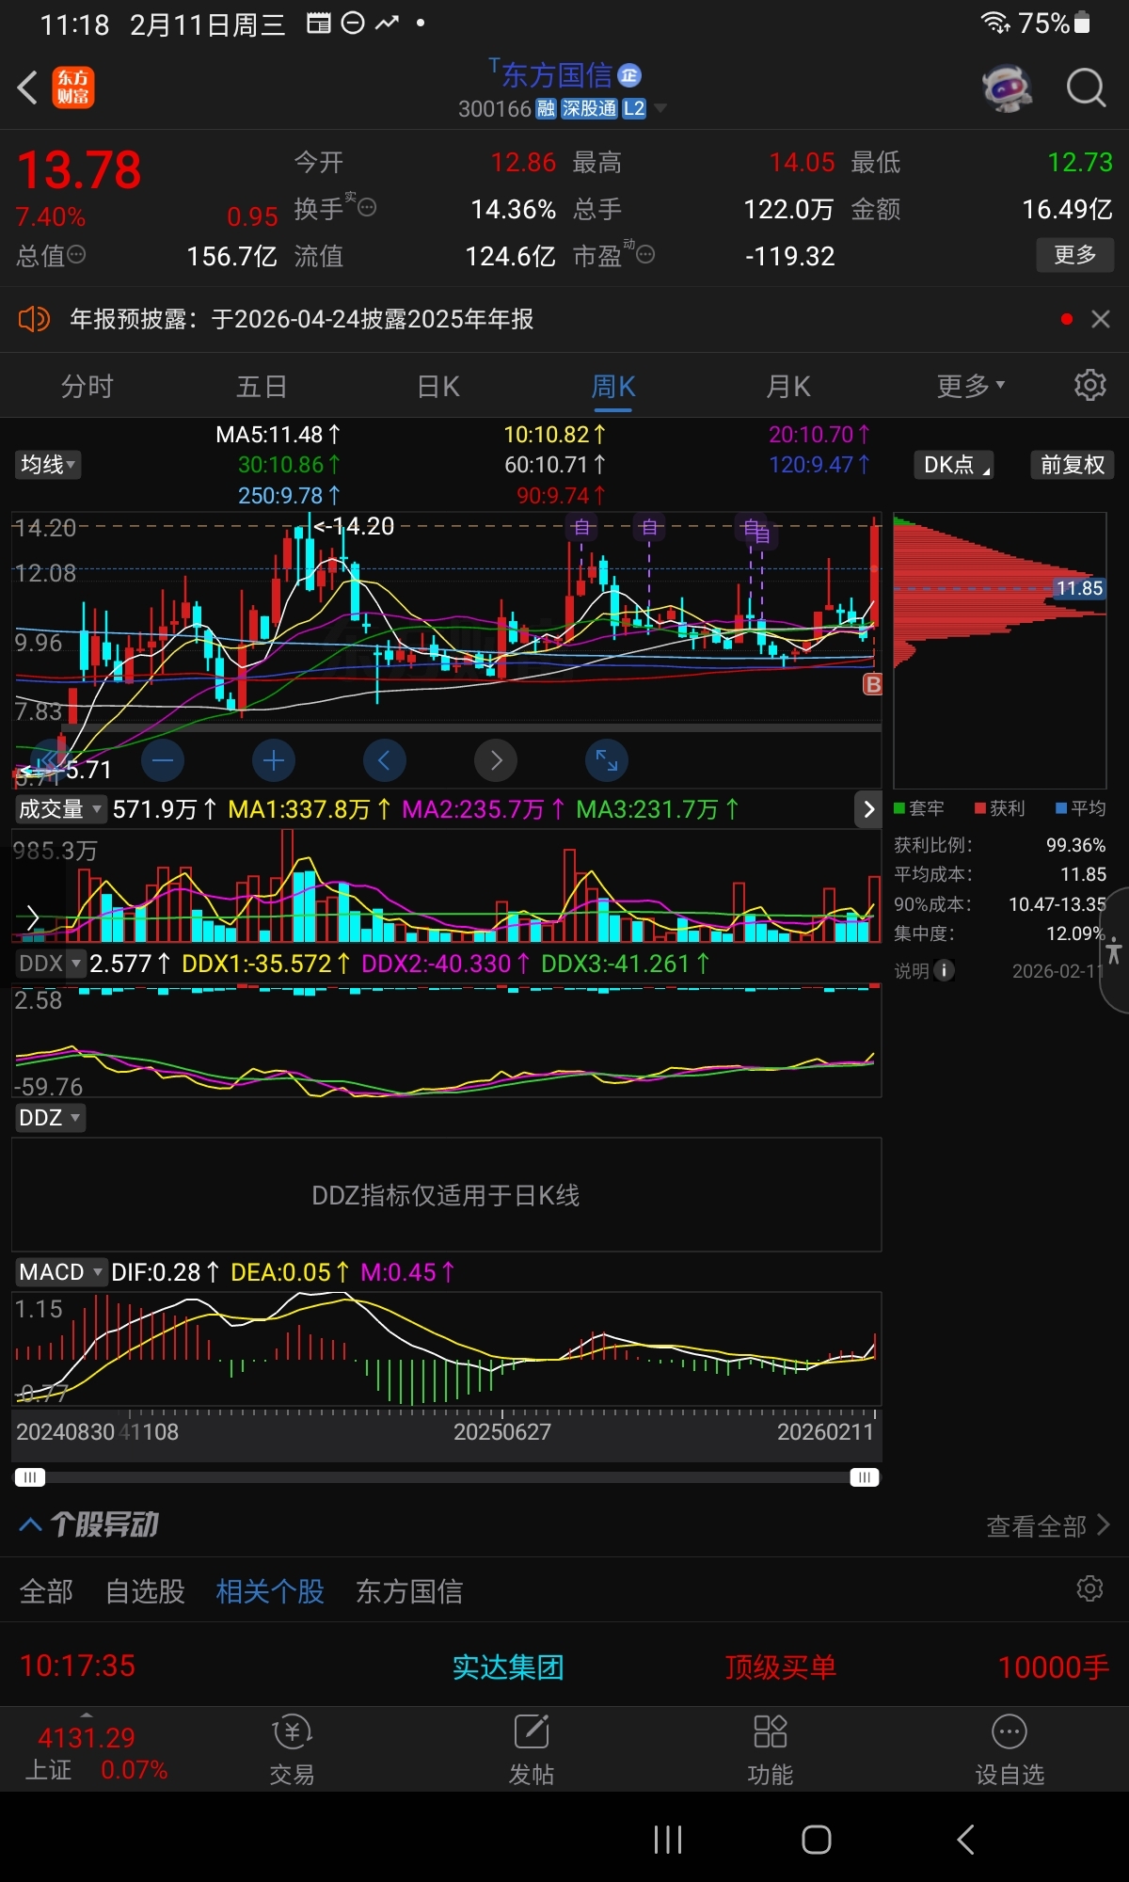The width and height of the screenshot is (1129, 1882).
Task: Tap the 换手 info circle icon
Action: 367,207
